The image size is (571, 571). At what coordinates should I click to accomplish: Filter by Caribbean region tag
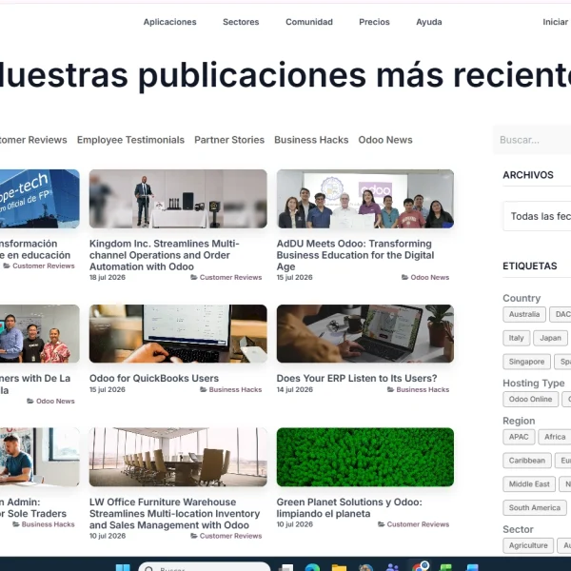527,461
